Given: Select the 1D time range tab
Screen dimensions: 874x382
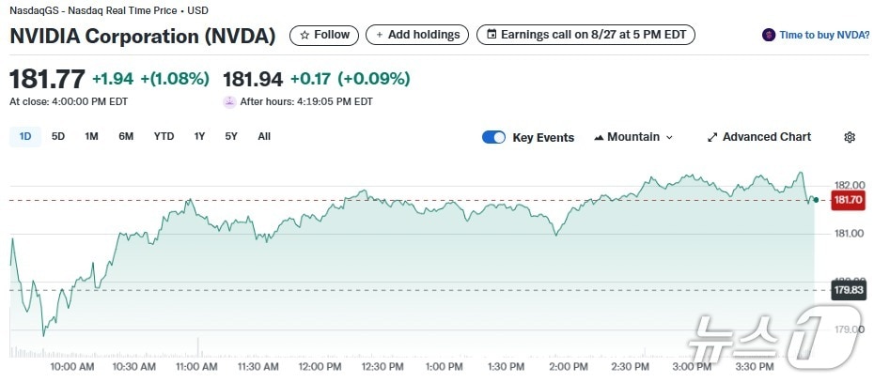Looking at the screenshot, I should click(25, 136).
